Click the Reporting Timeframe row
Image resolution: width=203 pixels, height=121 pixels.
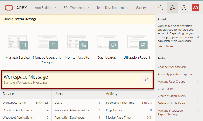129,103
